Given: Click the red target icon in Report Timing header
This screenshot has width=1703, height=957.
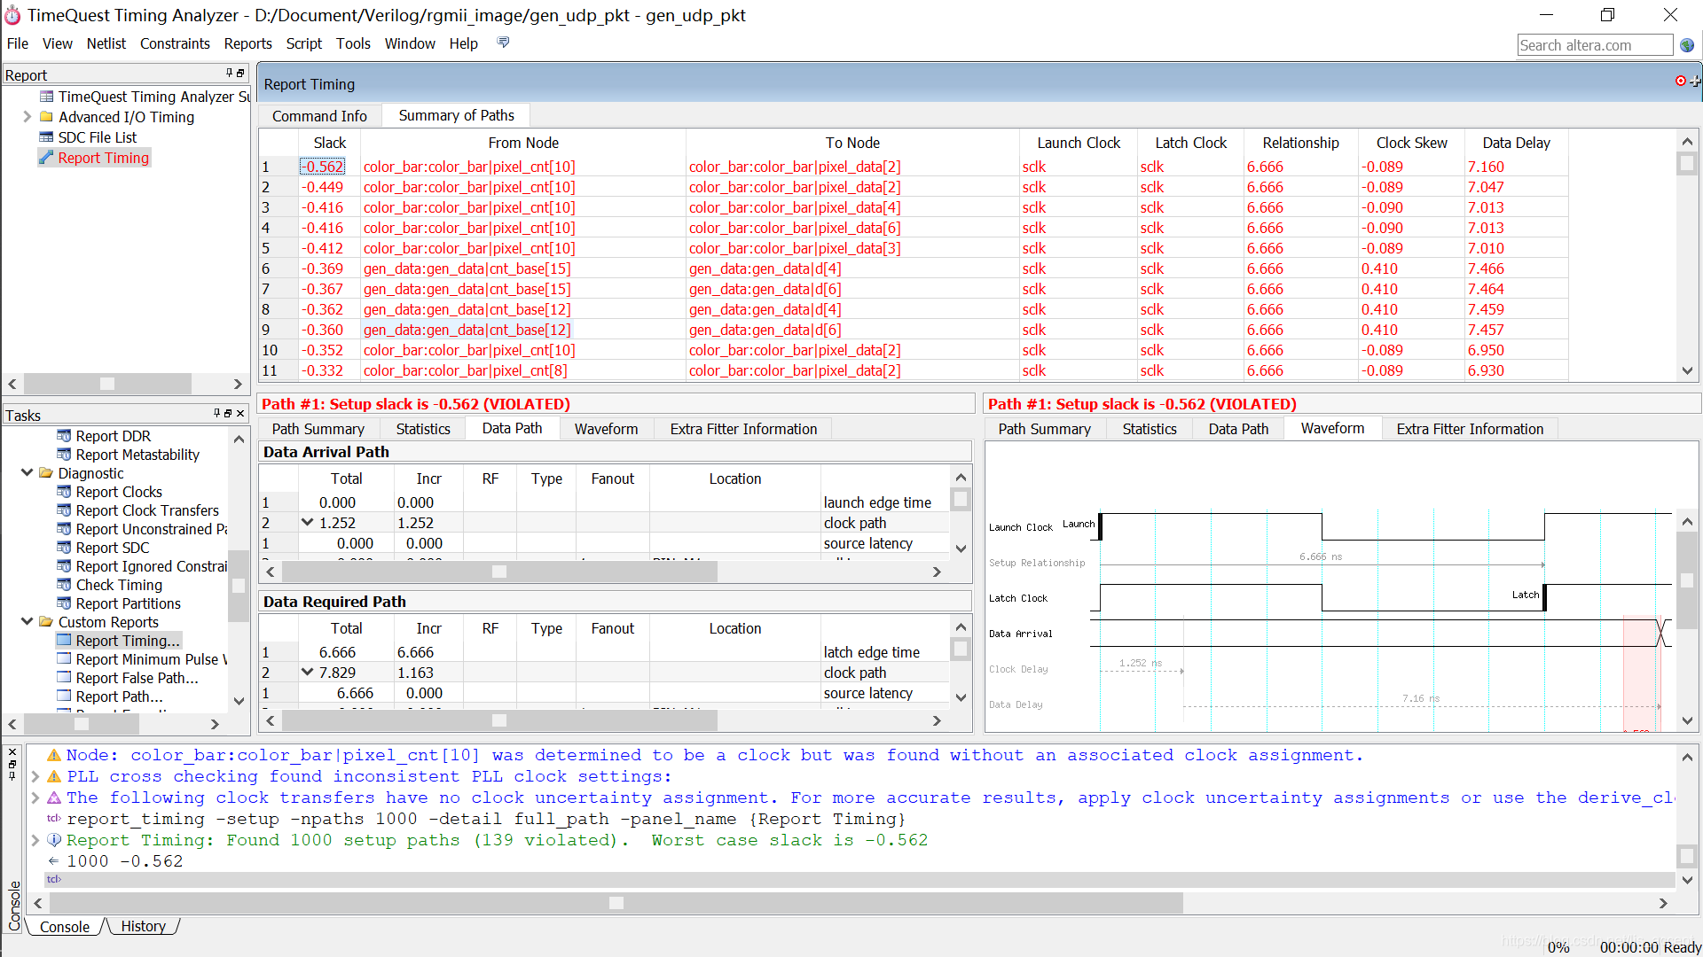Looking at the screenshot, I should [1681, 81].
